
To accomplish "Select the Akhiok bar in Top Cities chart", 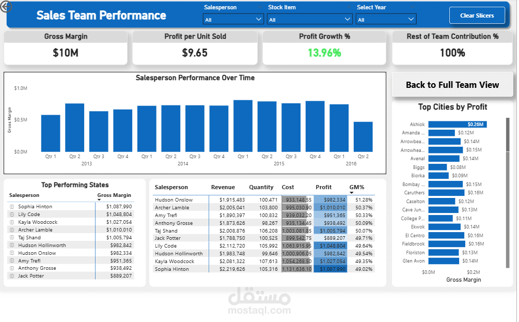I will click(x=458, y=124).
